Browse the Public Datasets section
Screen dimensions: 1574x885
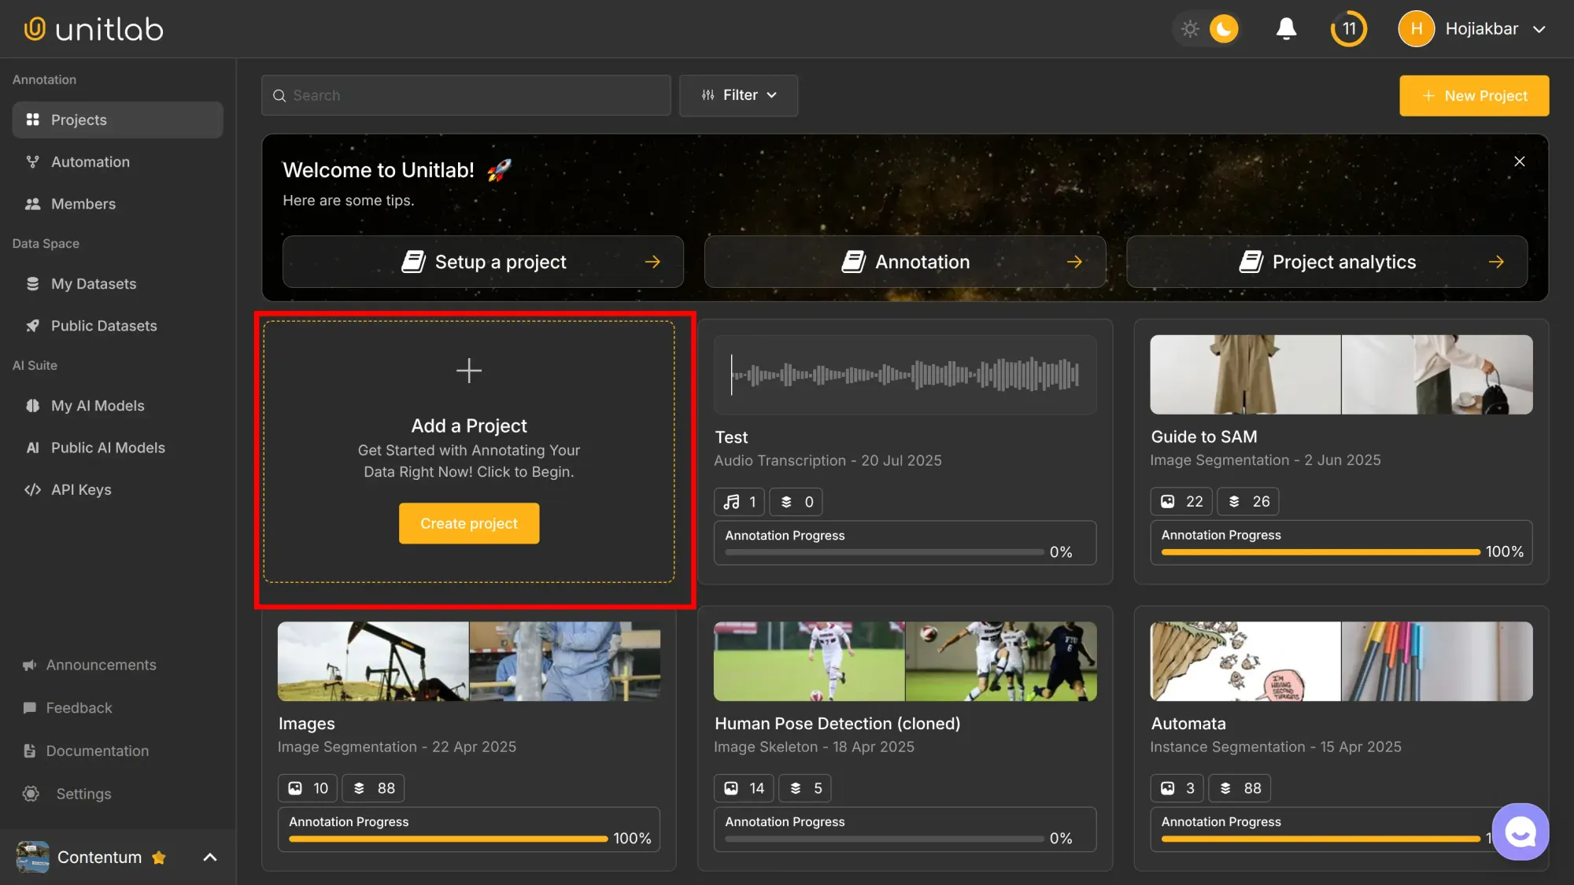point(104,326)
